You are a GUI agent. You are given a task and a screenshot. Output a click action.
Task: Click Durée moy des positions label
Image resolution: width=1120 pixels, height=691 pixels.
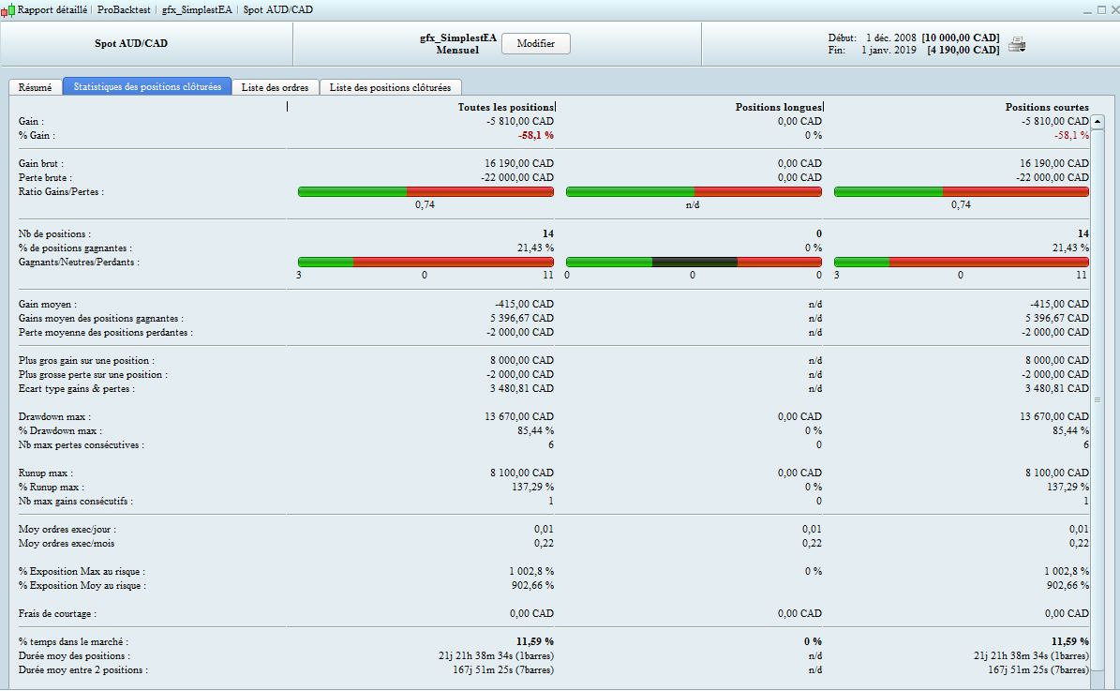pyautogui.click(x=74, y=656)
